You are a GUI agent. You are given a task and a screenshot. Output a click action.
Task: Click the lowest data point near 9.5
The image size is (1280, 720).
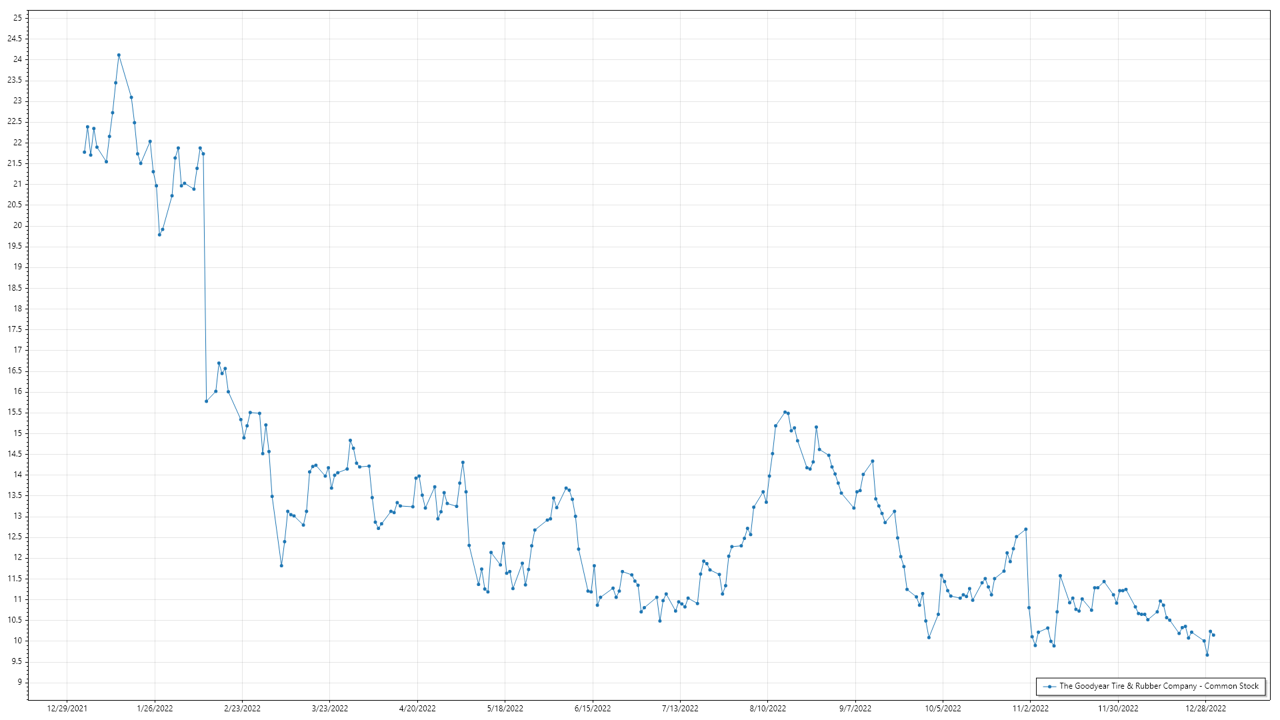tap(1207, 655)
